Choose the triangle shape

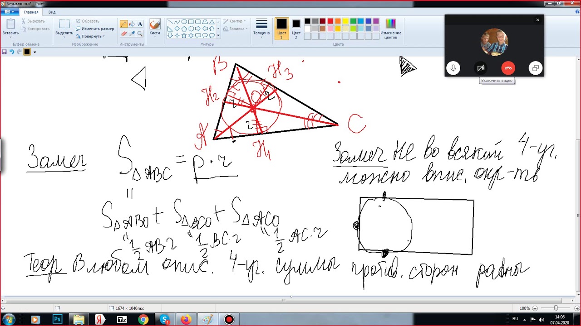click(212, 22)
